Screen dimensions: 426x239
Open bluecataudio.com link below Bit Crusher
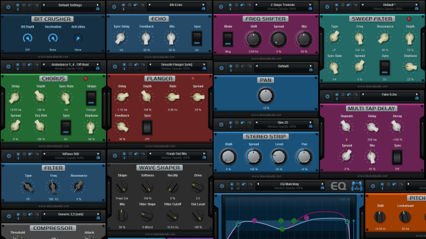click(x=53, y=57)
